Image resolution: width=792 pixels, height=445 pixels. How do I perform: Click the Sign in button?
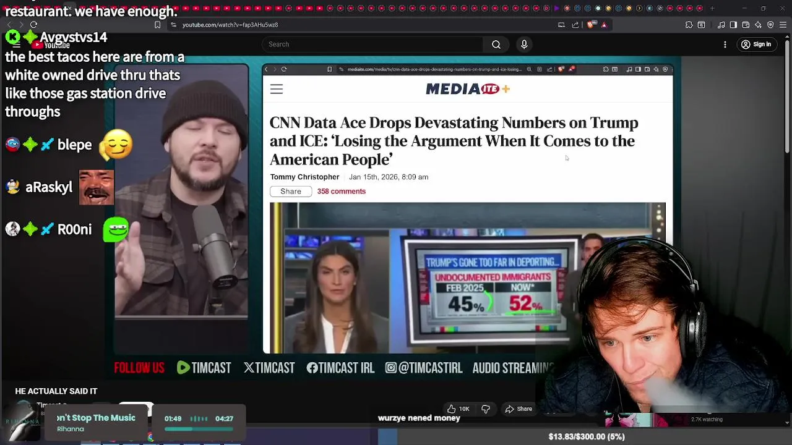click(756, 44)
